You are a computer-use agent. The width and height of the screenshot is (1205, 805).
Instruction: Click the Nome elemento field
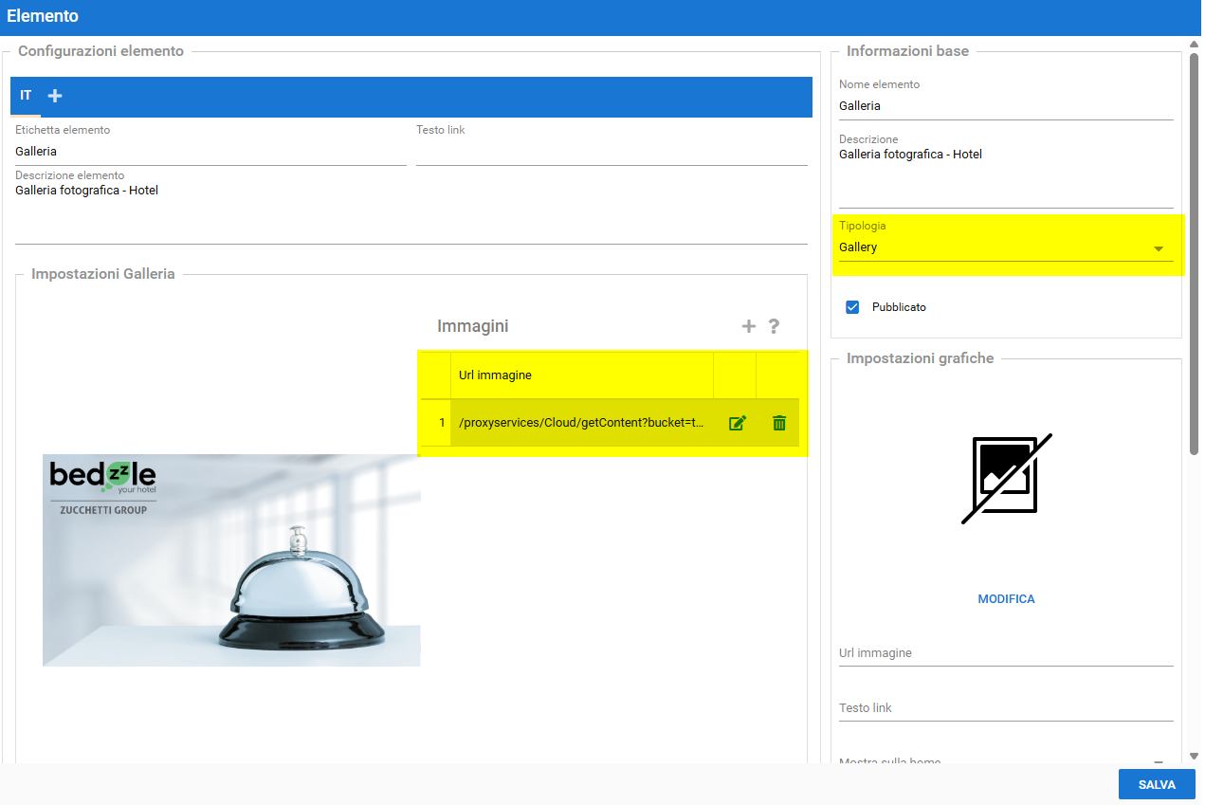click(x=1005, y=106)
